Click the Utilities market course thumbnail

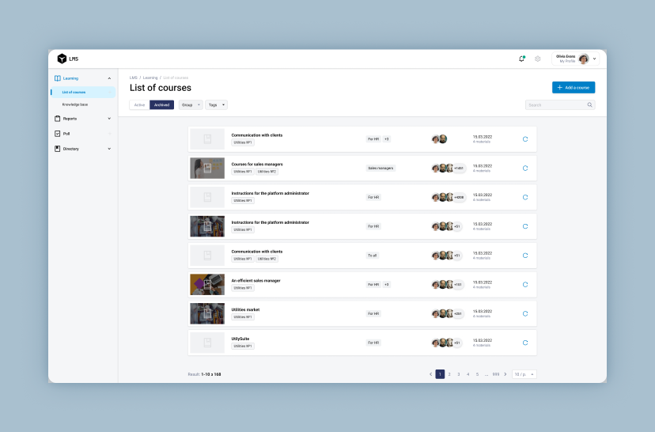point(207,313)
